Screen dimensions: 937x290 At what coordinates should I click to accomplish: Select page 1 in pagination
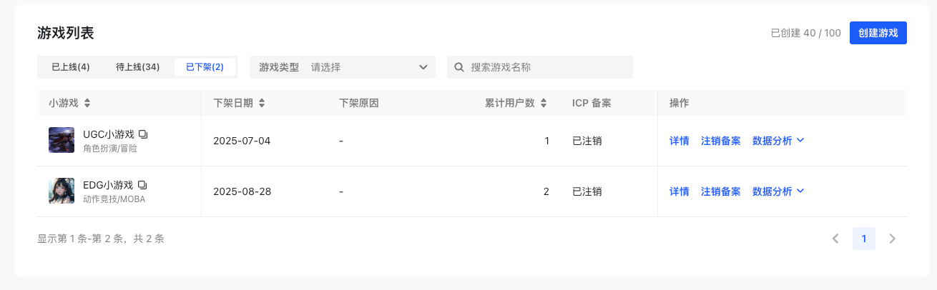(x=863, y=239)
